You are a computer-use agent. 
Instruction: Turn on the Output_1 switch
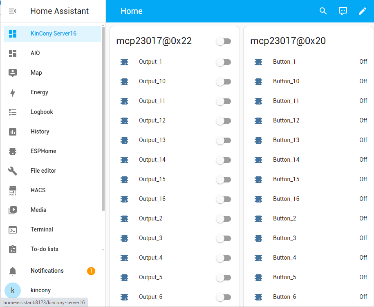pyautogui.click(x=224, y=62)
